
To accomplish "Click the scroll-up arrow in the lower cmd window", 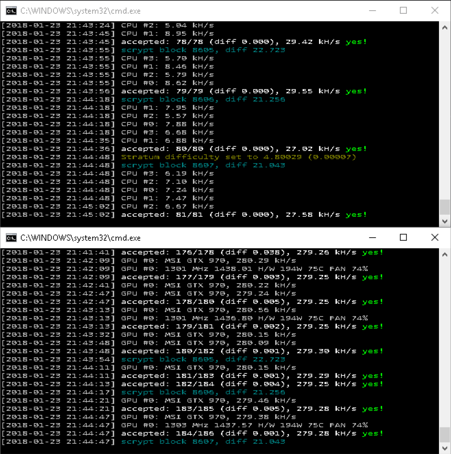I will click(x=445, y=254).
